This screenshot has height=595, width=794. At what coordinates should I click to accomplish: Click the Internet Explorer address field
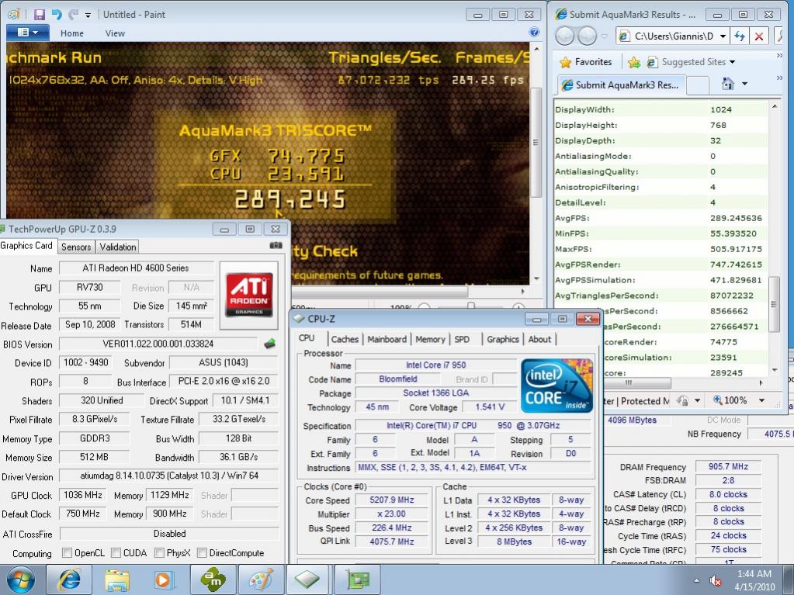[x=674, y=36]
